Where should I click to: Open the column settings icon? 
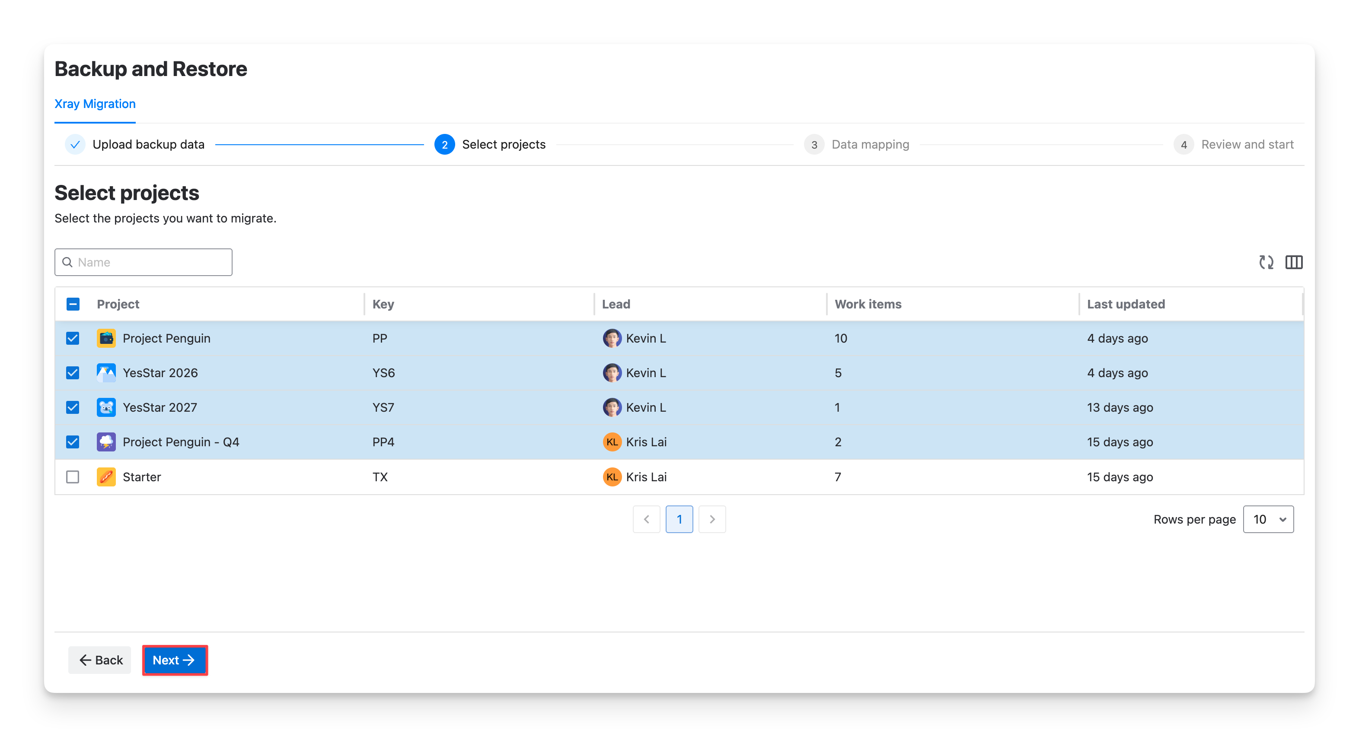click(1294, 262)
